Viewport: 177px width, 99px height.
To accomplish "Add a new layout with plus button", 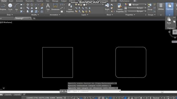I will (x=24, y=94).
